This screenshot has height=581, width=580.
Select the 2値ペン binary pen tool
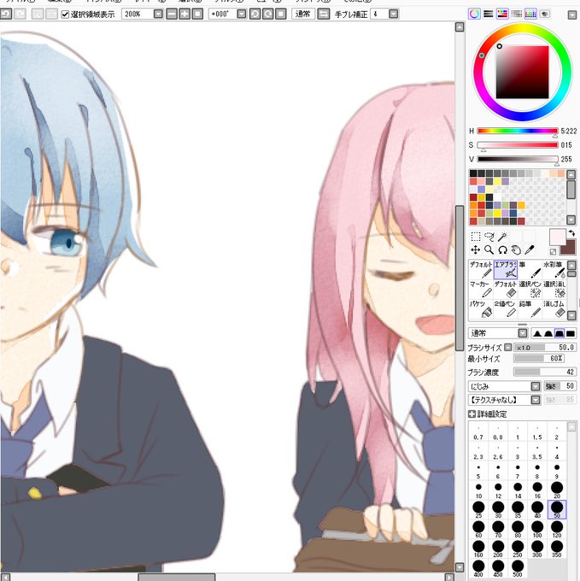pyautogui.click(x=506, y=308)
